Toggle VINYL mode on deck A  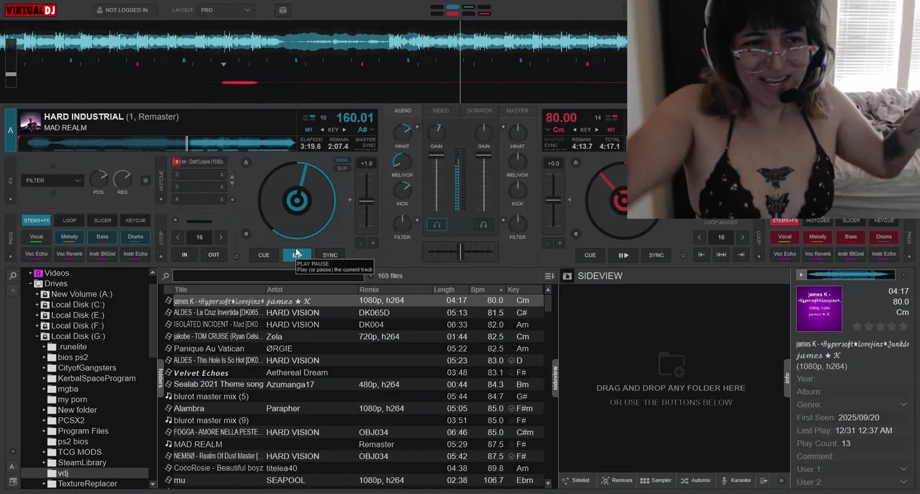(x=341, y=161)
